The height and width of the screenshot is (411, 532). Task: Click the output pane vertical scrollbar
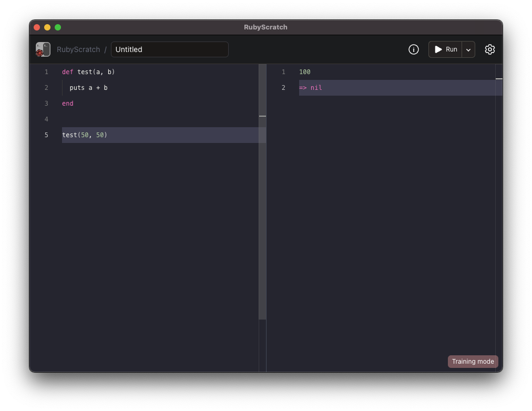499,217
